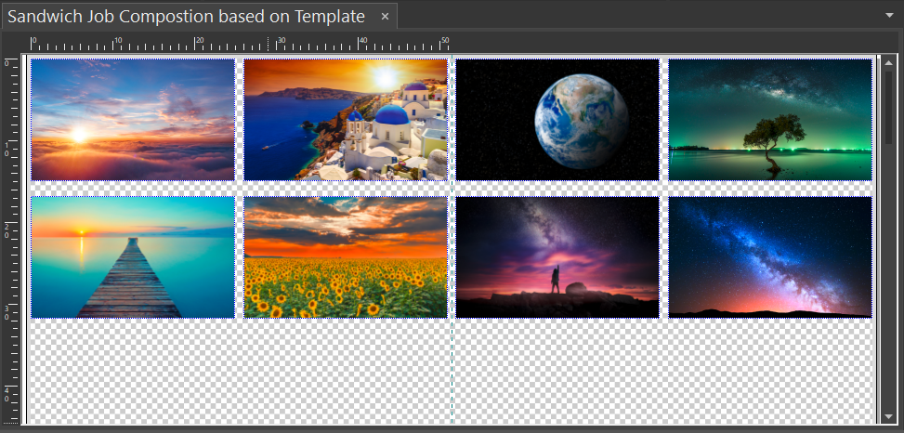Click the vertical ruler at mark 20
Image resolution: width=904 pixels, height=433 pixels.
[11, 230]
